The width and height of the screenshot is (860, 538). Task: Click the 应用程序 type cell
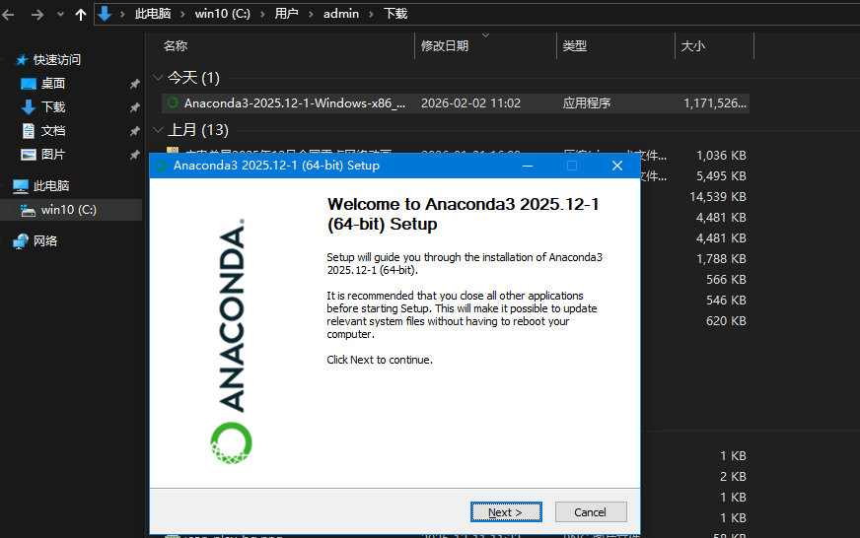click(586, 103)
